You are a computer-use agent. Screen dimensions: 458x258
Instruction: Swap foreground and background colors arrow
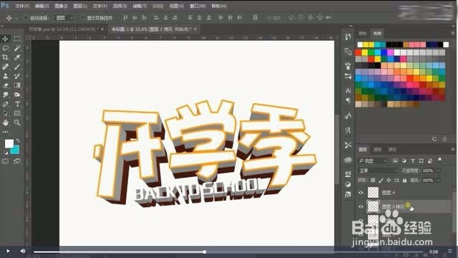coord(18,140)
